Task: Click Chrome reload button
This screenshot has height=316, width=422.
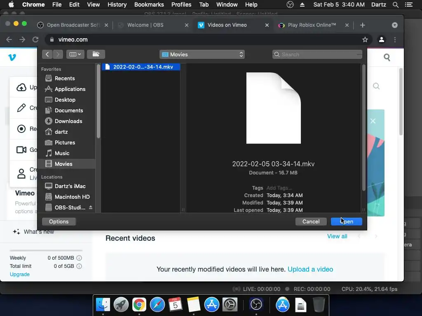Action: tap(35, 39)
